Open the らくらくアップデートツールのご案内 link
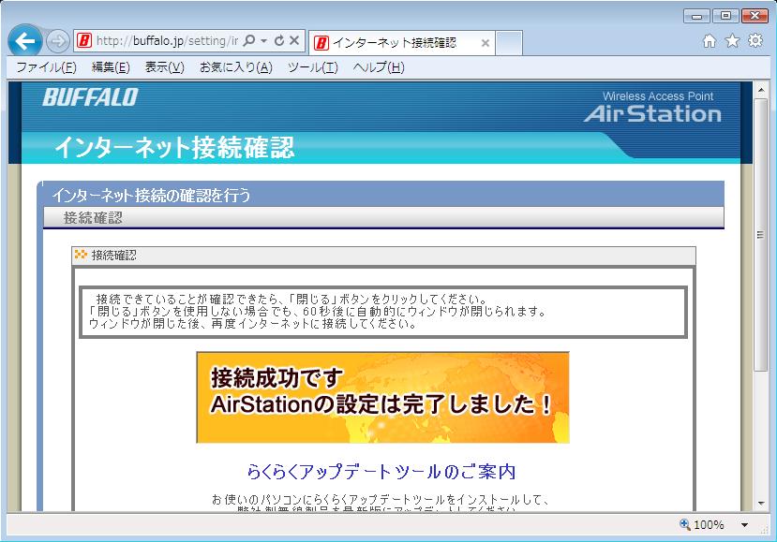This screenshot has height=542, width=777. coord(381,472)
